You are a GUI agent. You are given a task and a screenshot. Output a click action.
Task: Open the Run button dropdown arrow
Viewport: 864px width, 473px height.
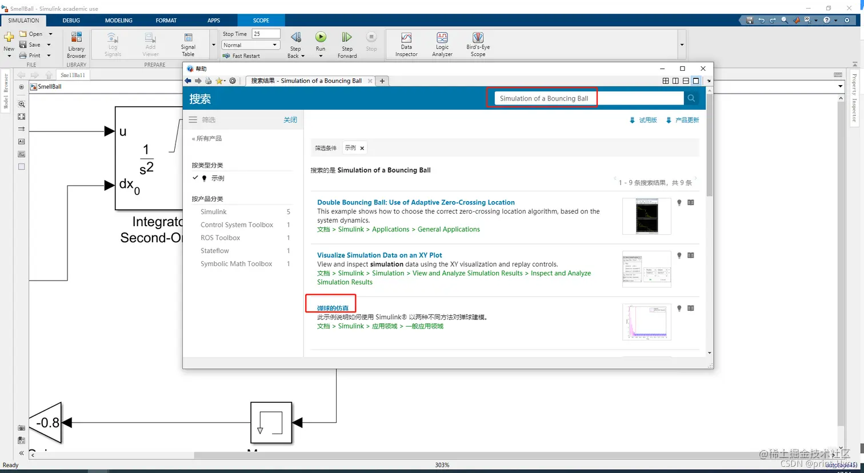pos(321,56)
